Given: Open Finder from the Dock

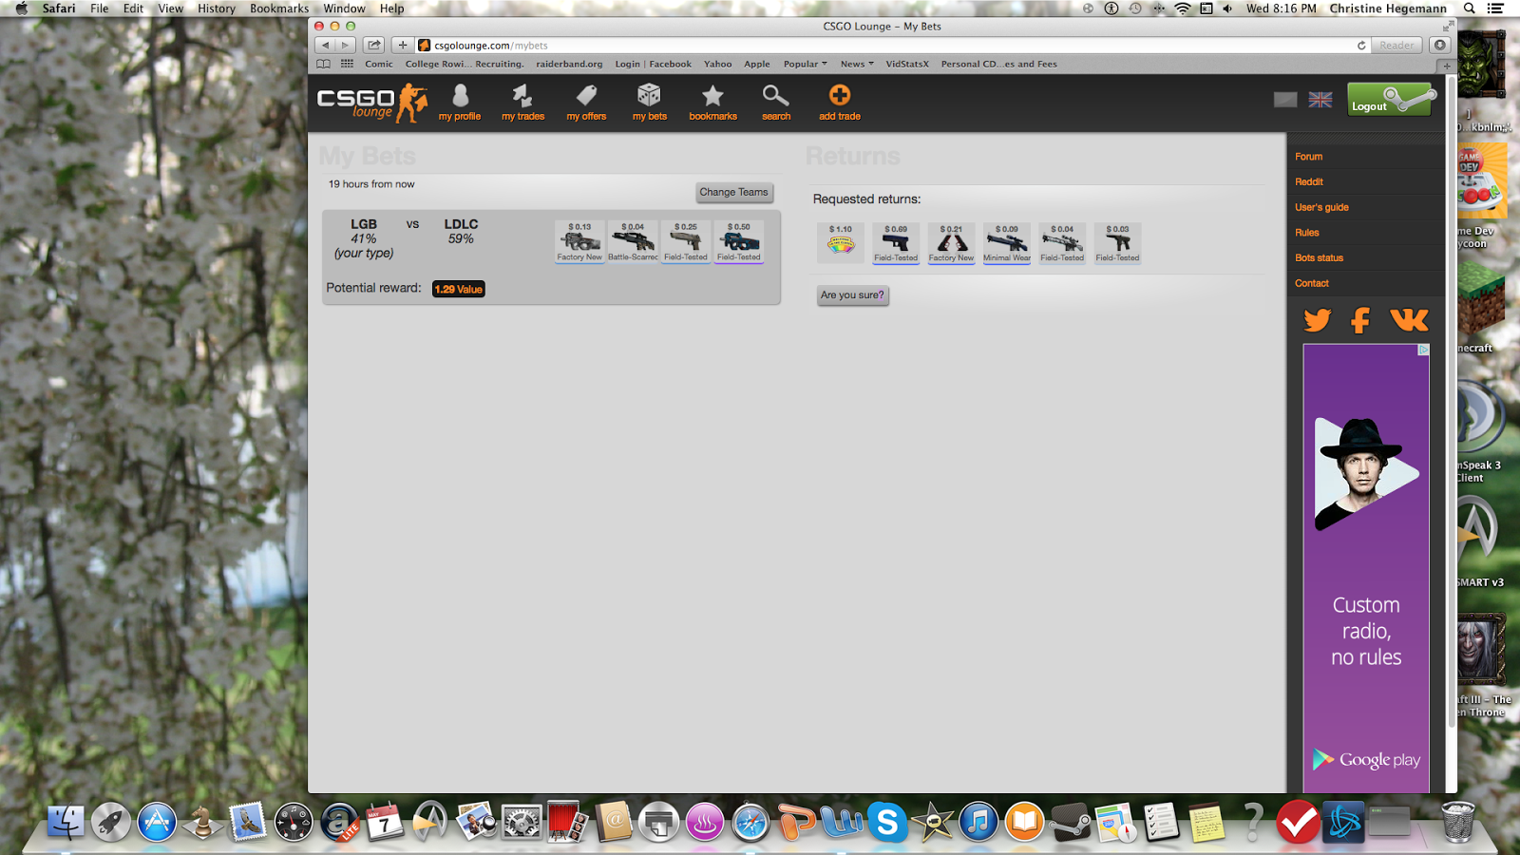Looking at the screenshot, I should 66,822.
